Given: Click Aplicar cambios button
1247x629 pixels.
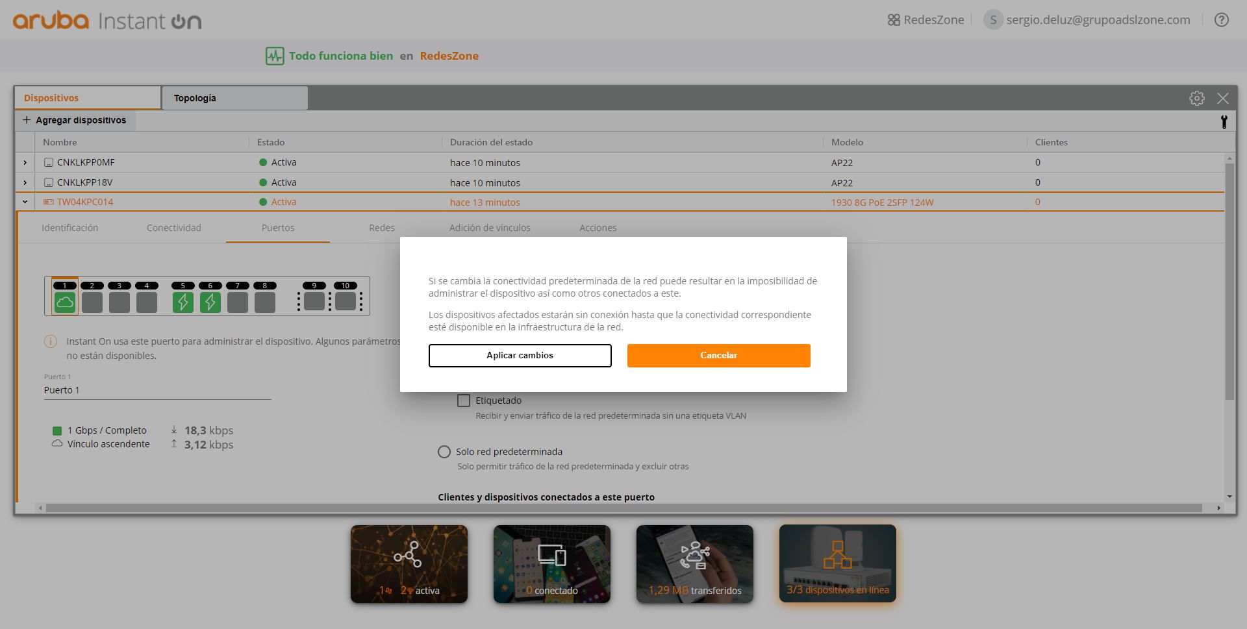Looking at the screenshot, I should point(520,356).
